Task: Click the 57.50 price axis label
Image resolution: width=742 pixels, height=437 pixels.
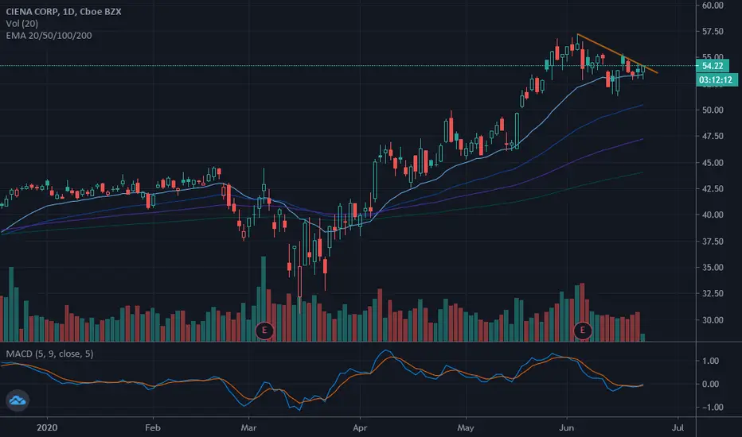Action: [x=713, y=32]
